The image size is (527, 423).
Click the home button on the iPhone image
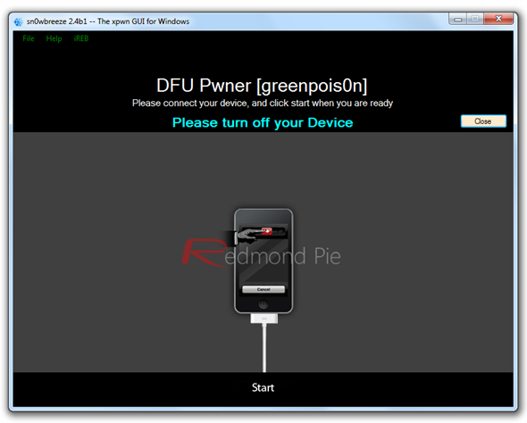pos(263,304)
